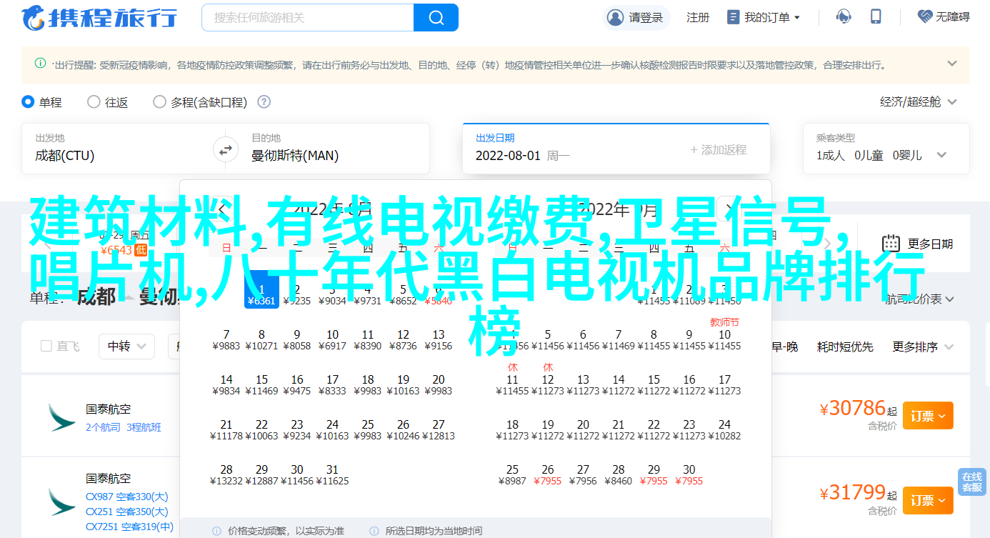
Task: Open the headset customer service icon
Action: tap(844, 16)
